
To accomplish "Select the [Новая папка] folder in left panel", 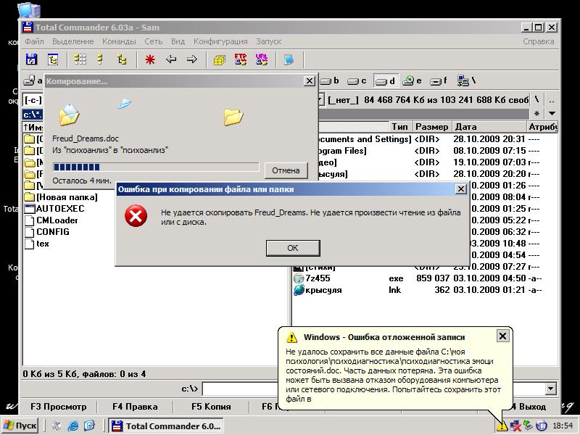I will click(62, 196).
